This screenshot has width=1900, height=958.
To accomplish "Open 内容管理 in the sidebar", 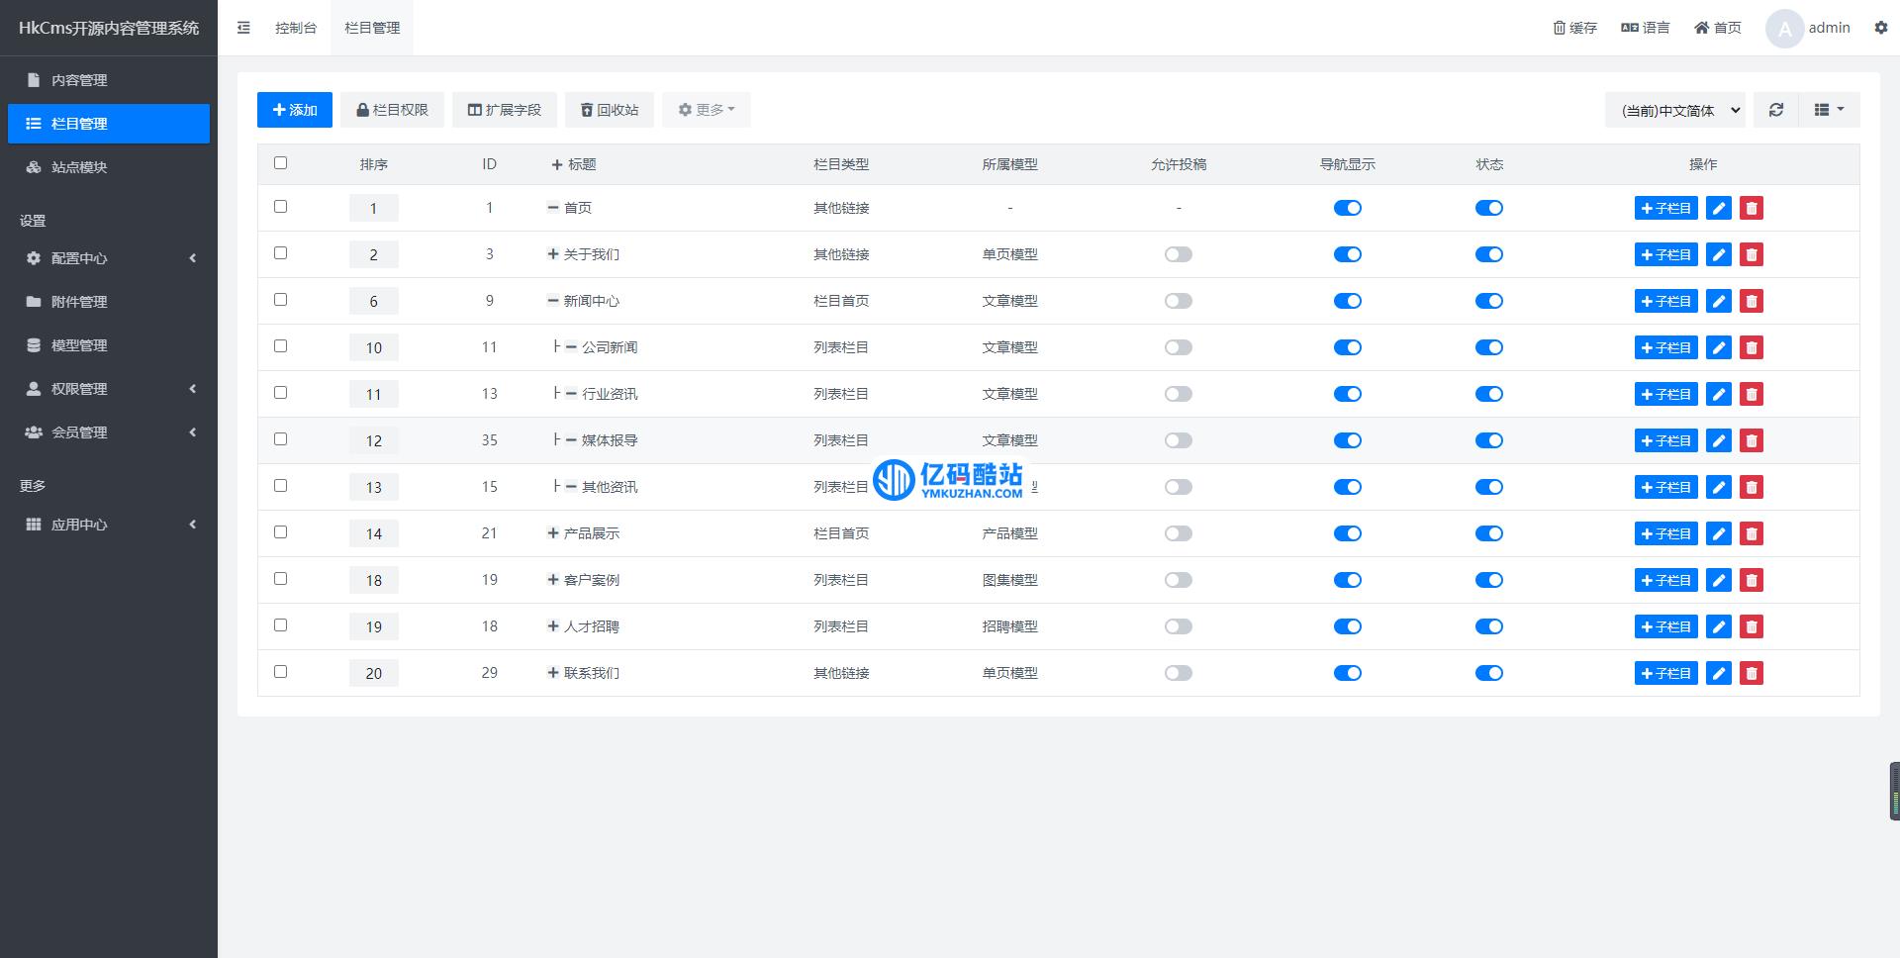I will [109, 80].
